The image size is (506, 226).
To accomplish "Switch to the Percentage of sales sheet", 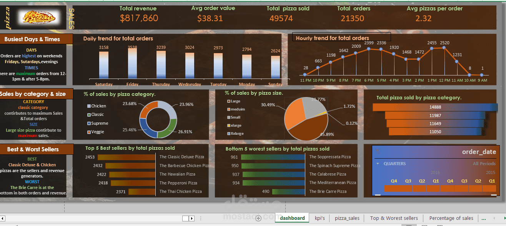I will 451,218.
